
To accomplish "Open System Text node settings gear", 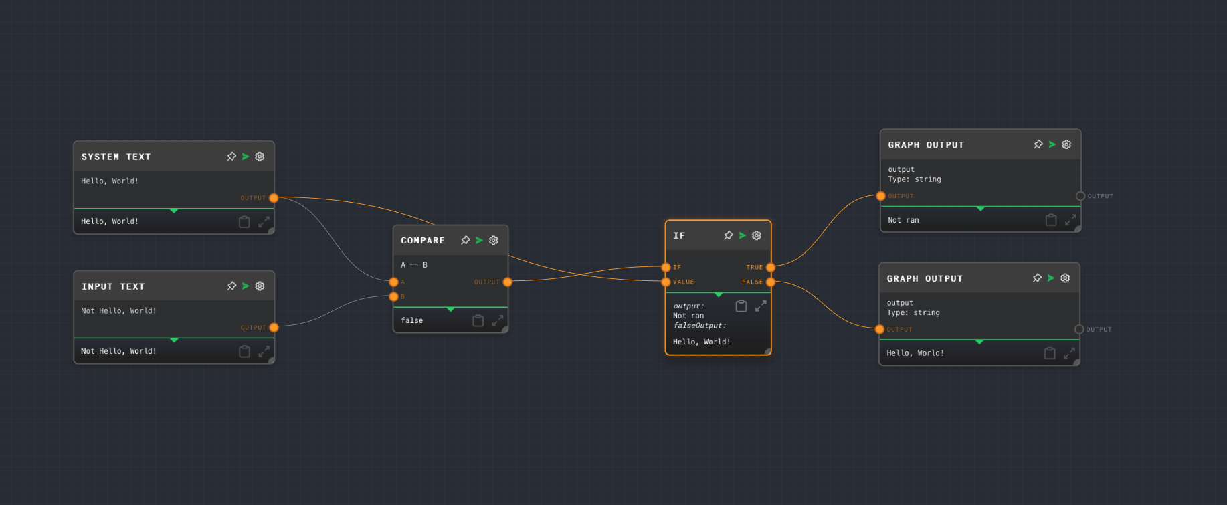I will [x=260, y=157].
